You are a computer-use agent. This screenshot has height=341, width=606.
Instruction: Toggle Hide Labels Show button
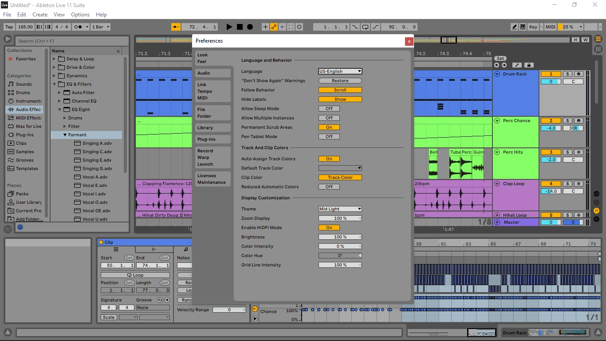pyautogui.click(x=340, y=99)
